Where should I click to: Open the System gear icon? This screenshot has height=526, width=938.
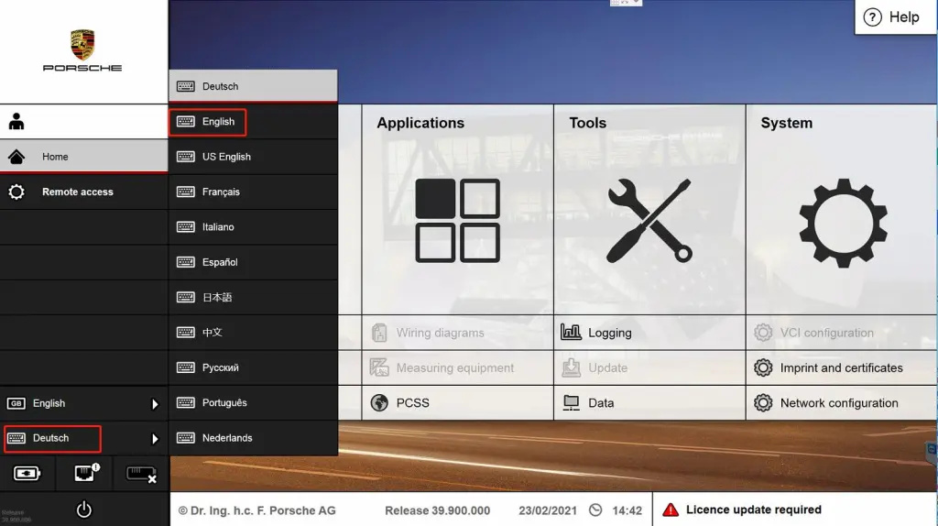point(842,221)
